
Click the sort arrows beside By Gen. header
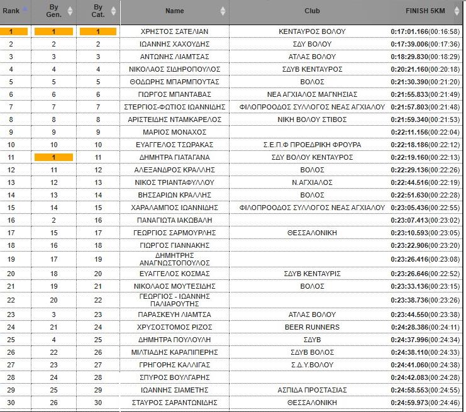[70, 11]
